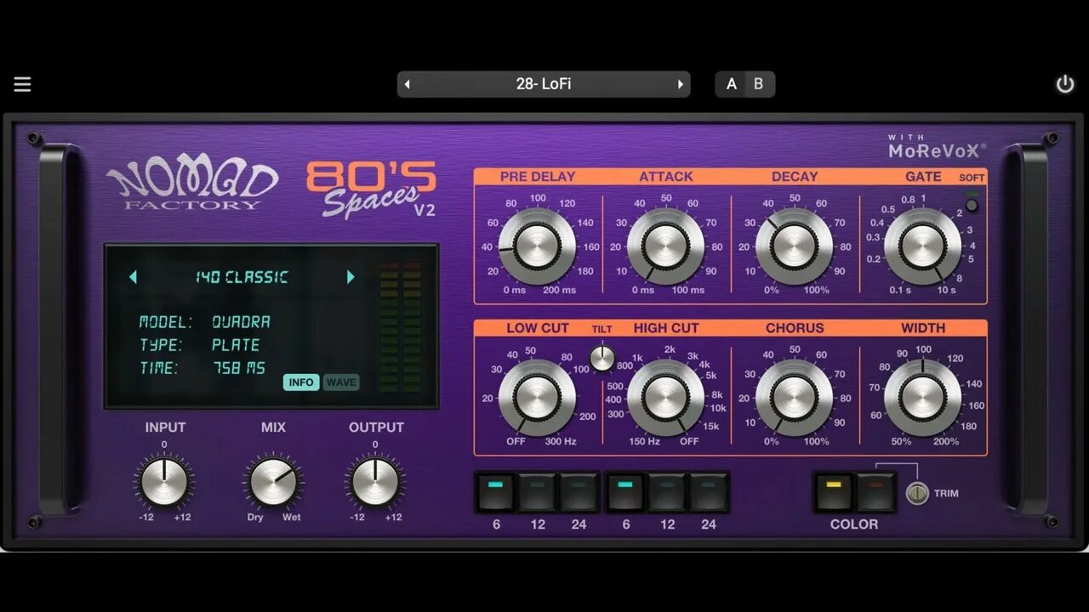Click the small TILT knob
Screen dimensions: 1089x612
tap(602, 358)
